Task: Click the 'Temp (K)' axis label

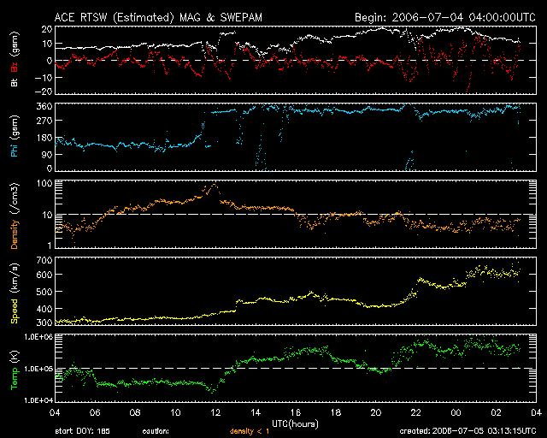Action: tap(15, 370)
